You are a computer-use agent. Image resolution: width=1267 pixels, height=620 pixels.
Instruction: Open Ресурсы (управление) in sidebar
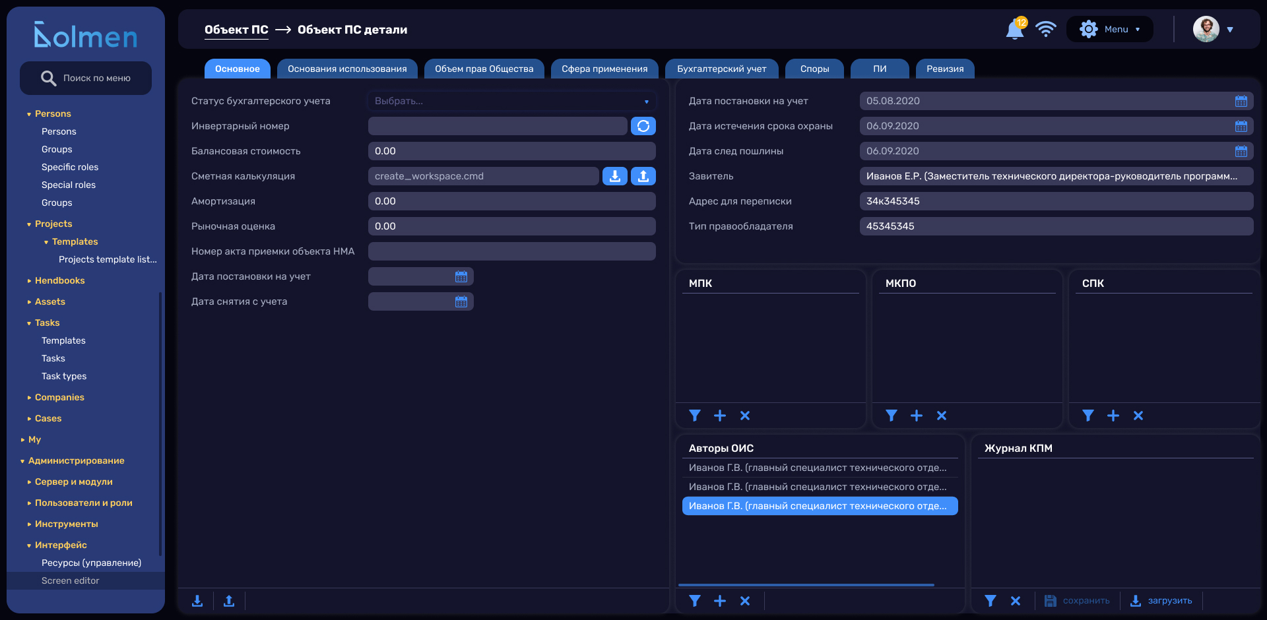91,563
